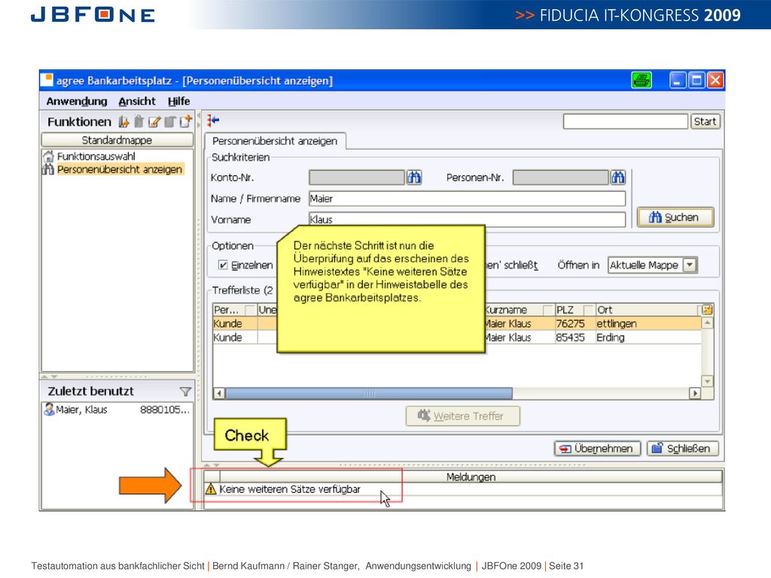Select Maier, Klaus in Zuletzt benutzt

coord(117,410)
